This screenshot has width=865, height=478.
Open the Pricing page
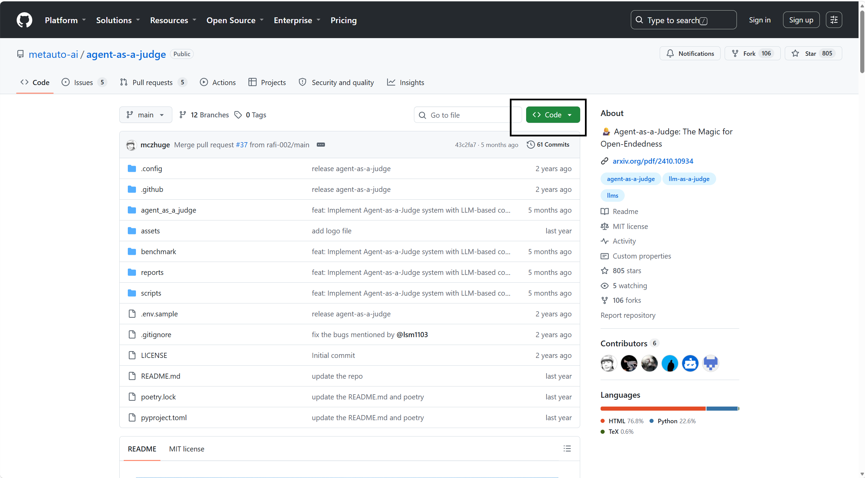[344, 20]
